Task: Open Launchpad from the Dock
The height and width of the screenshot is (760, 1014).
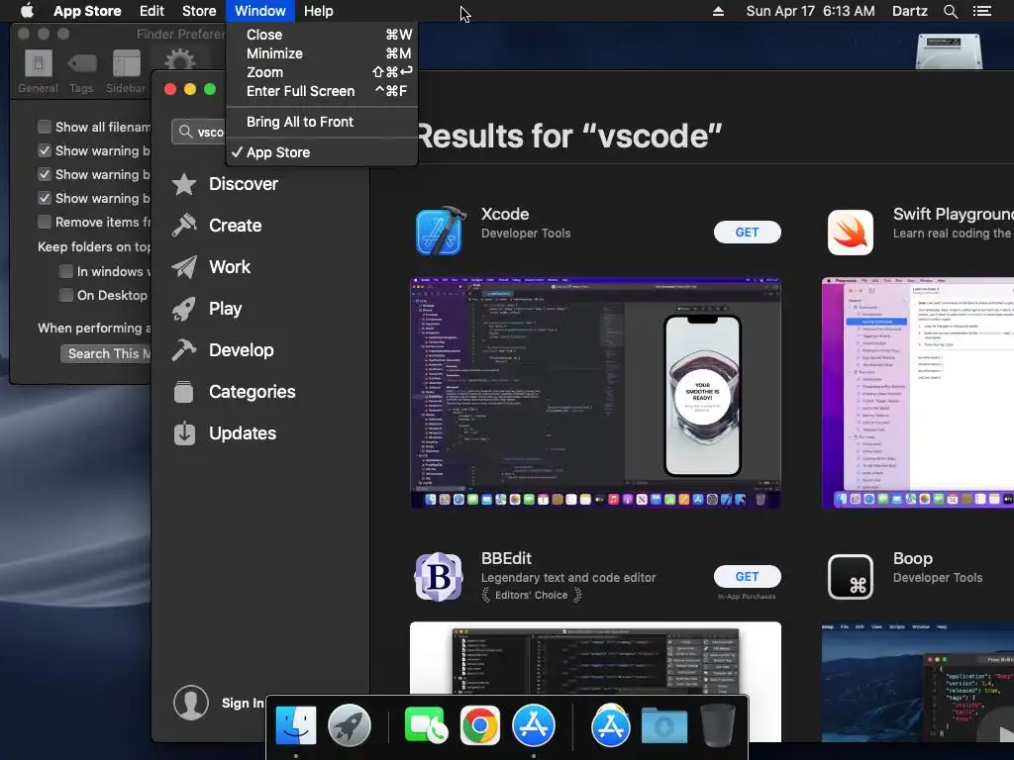Action: pyautogui.click(x=350, y=725)
